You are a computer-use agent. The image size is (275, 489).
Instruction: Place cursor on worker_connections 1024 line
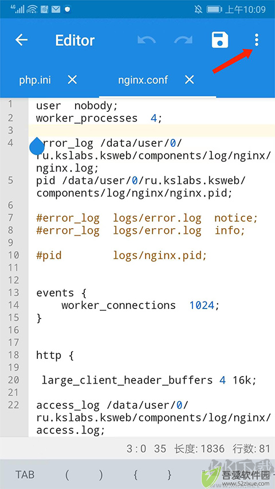click(x=140, y=306)
